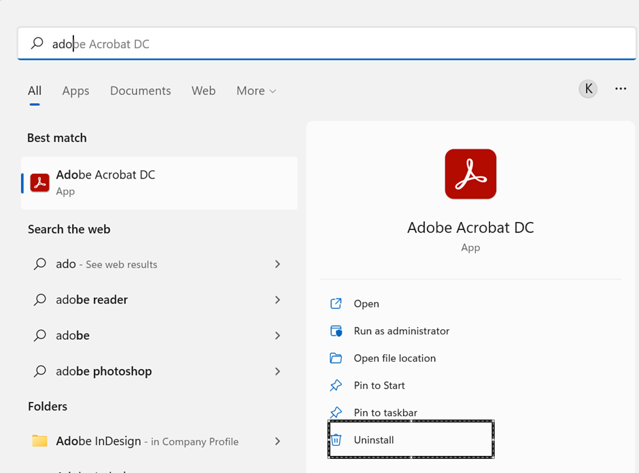Click the Open file location folder icon
Screen dimensions: 639x473
[x=336, y=358]
